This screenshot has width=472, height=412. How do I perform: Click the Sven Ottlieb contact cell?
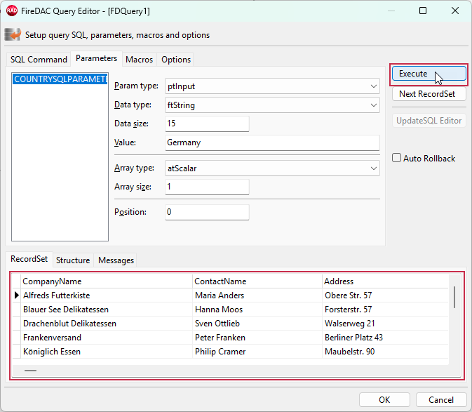(x=257, y=324)
